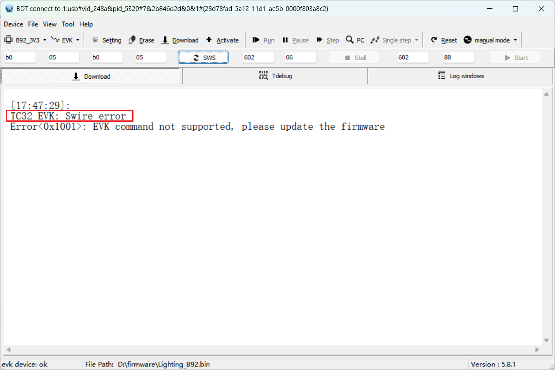Click the vertical scrollbar up arrow
555x370 pixels.
click(547, 94)
